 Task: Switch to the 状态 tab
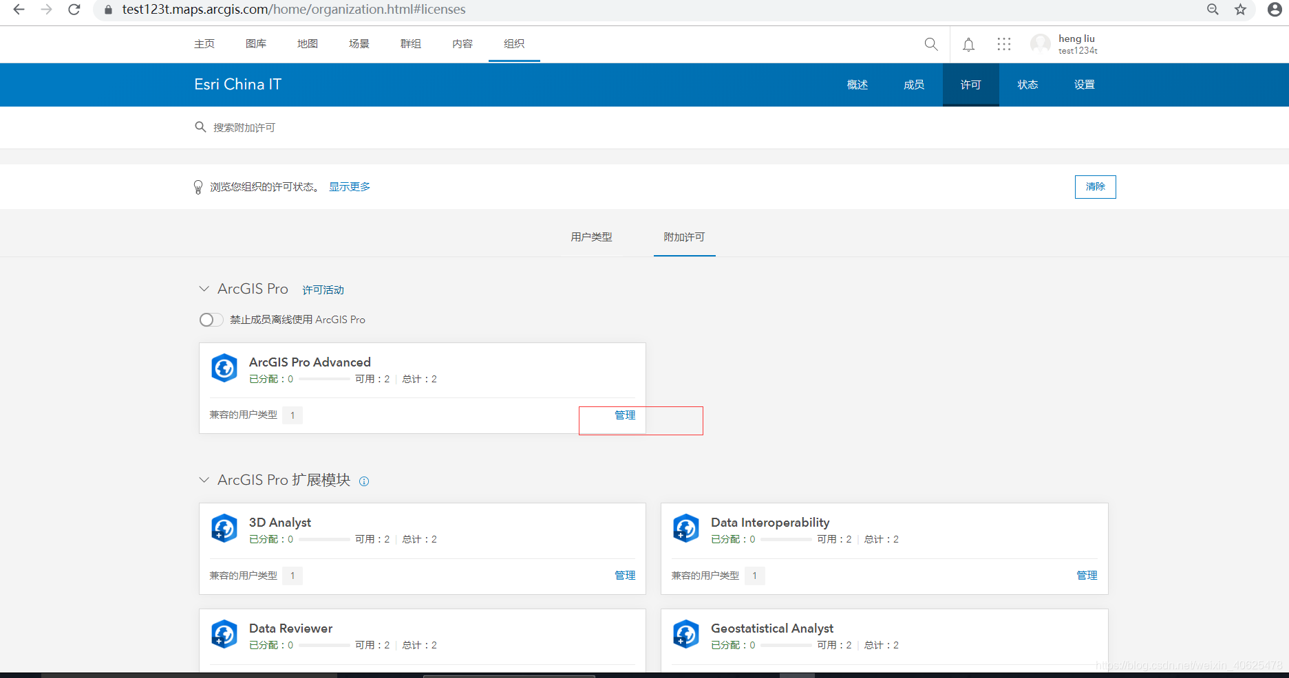[x=1027, y=85]
